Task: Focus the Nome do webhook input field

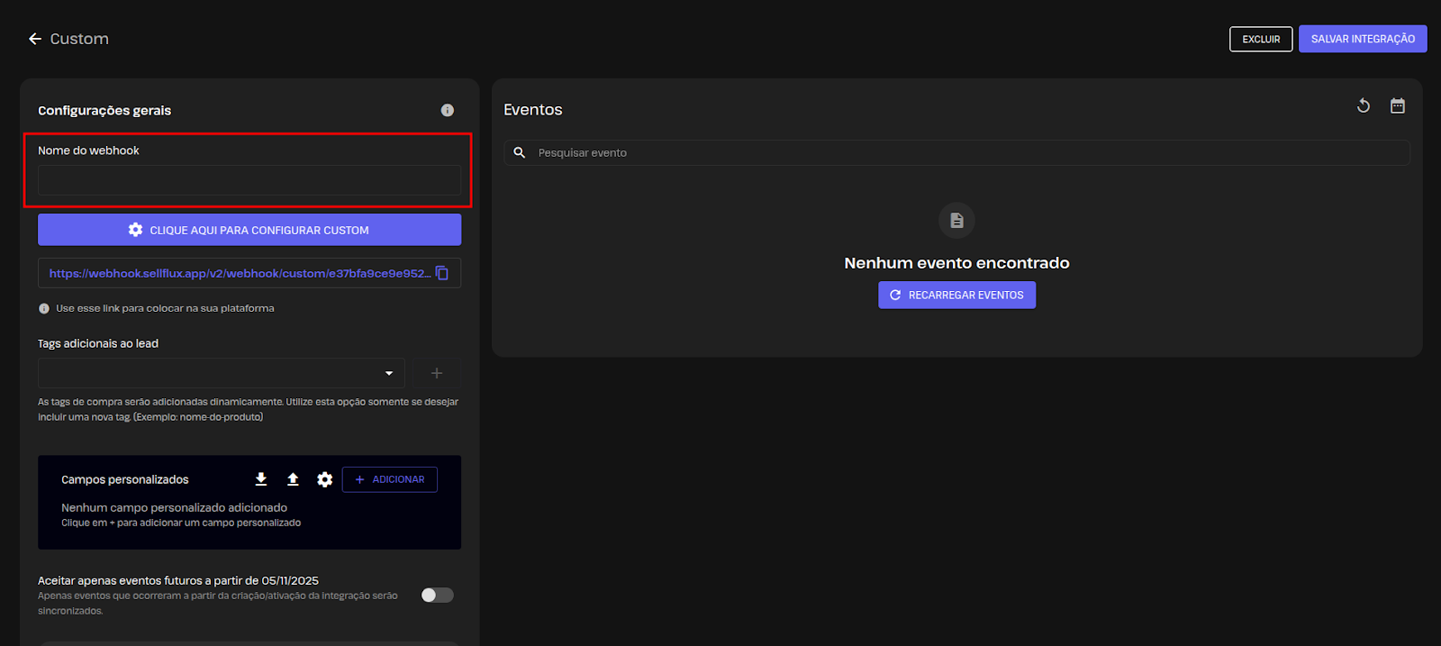Action: pos(249,180)
